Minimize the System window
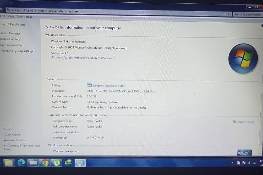This screenshot has height=175, width=263. [x=250, y=7]
